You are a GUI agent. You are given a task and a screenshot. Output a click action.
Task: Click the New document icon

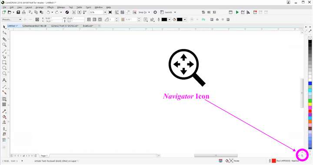[x=4, y=12]
